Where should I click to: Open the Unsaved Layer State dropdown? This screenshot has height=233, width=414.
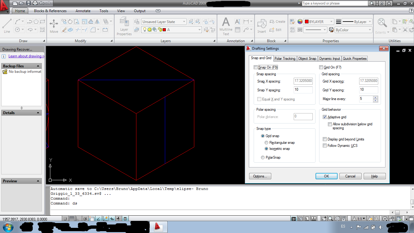pyautogui.click(x=164, y=22)
